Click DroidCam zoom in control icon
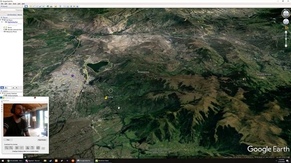Screen dimensions: 291x163 [x=11, y=148]
